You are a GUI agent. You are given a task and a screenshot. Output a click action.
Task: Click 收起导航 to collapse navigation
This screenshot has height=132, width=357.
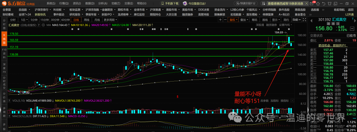tap(339, 10)
